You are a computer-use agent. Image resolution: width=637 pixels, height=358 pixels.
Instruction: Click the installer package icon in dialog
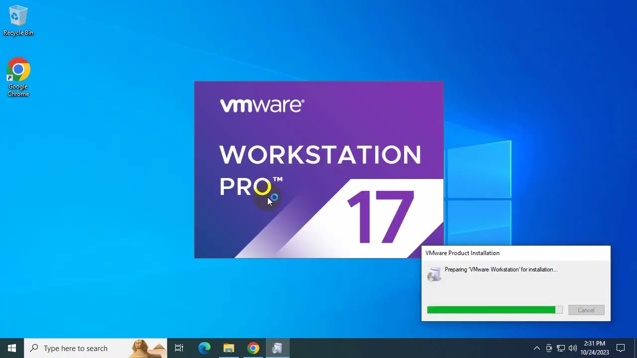[x=434, y=274]
